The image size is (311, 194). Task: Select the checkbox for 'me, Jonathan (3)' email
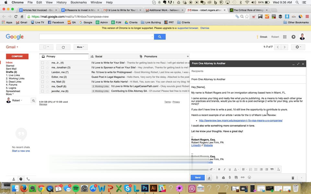pyautogui.click(x=42, y=68)
